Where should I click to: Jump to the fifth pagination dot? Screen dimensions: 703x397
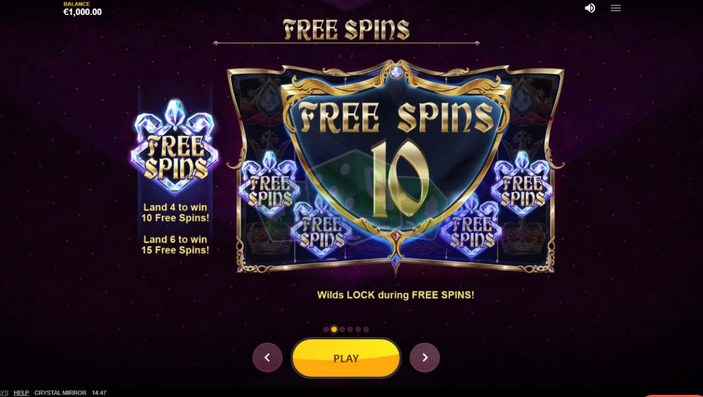tap(358, 330)
